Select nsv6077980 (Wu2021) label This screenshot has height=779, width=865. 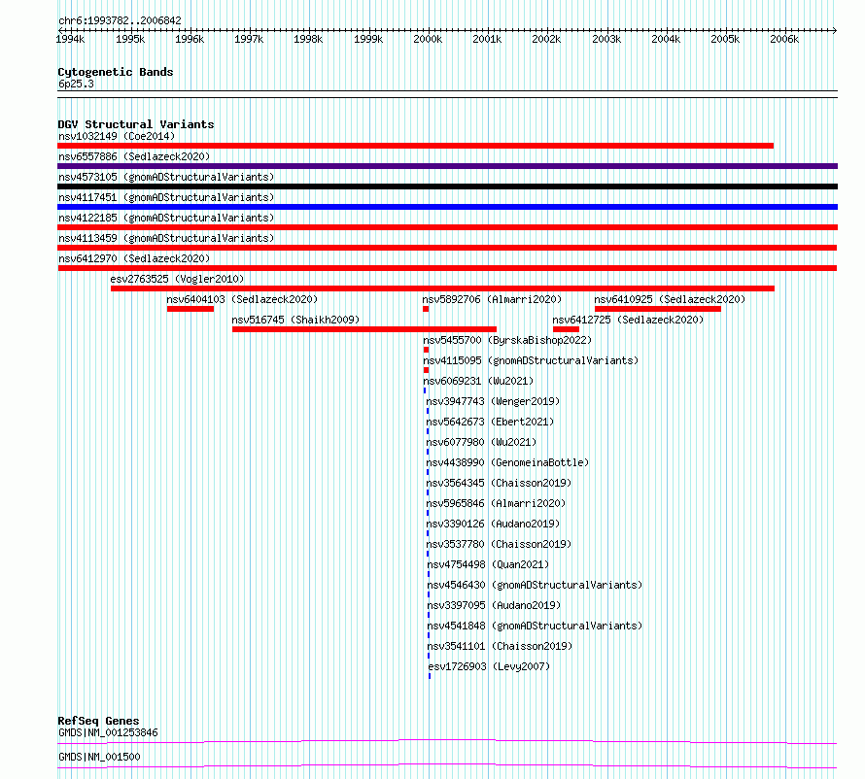coord(481,442)
